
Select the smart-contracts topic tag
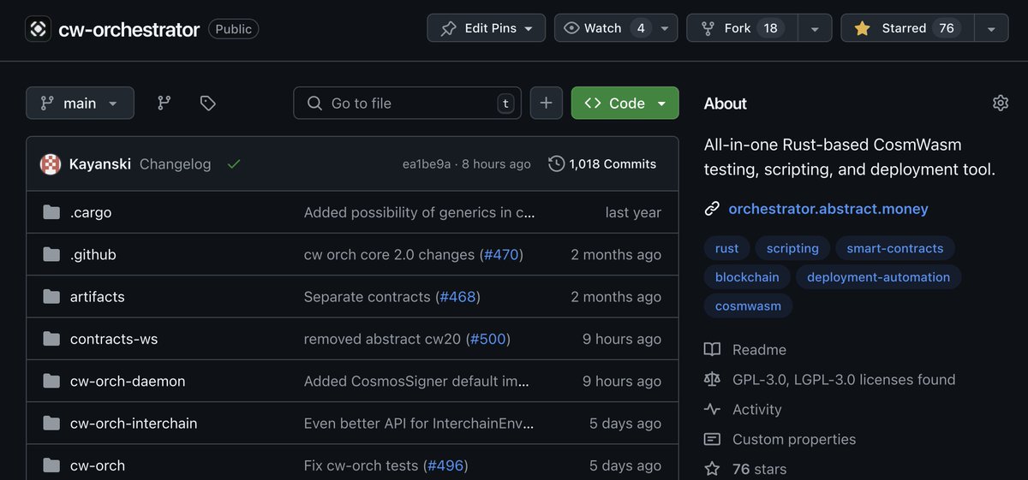coord(895,248)
